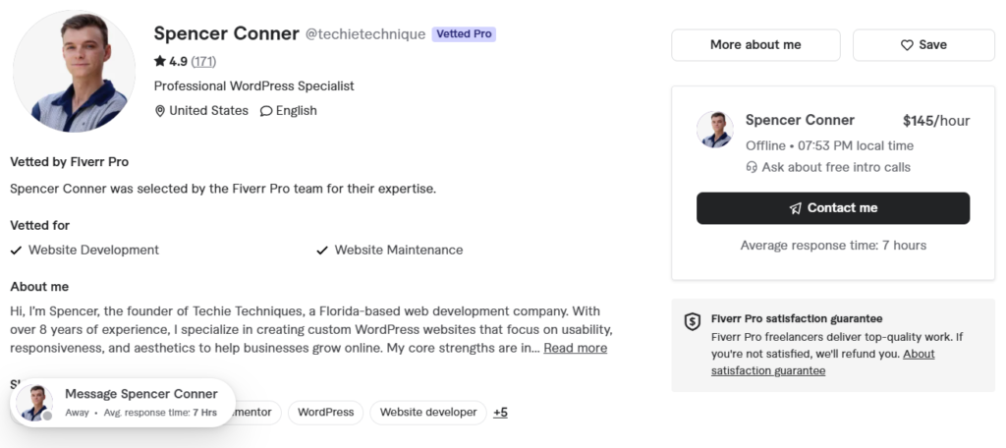The image size is (1006, 448).
Task: Open the 171 reviews link
Action: pyautogui.click(x=203, y=62)
